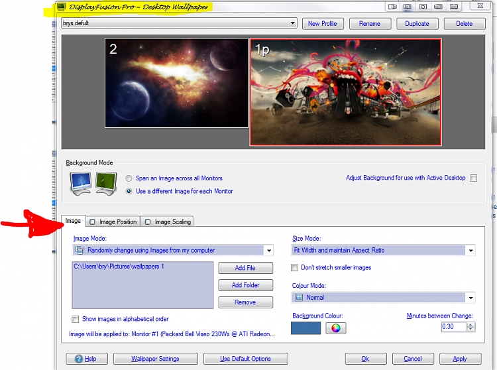This screenshot has height=370, width=497.
Task: Click the New Profile button
Action: click(322, 24)
